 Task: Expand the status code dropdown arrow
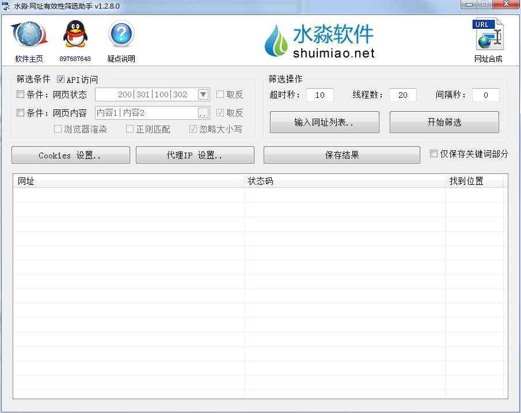pos(203,94)
